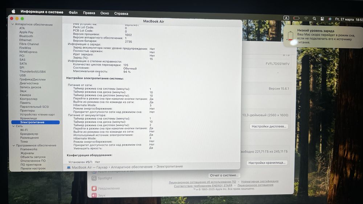The height and width of the screenshot is (204, 363).
Task: Select Thunderbolt/USB4 in the sidebar
Action: [33, 72]
